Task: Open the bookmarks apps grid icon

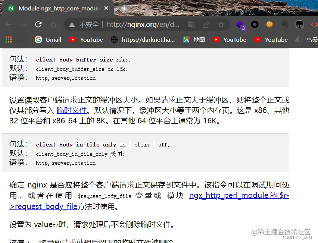Action: pyautogui.click(x=8, y=40)
